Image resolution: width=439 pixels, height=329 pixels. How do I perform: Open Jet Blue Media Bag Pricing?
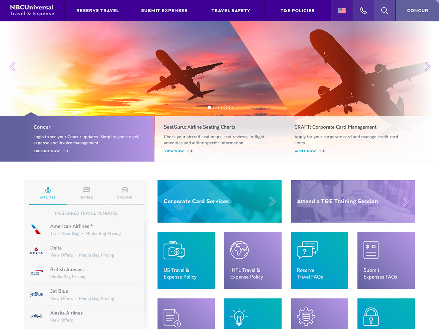(x=97, y=298)
